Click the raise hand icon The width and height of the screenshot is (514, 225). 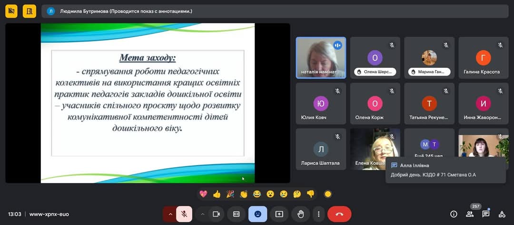(300, 214)
